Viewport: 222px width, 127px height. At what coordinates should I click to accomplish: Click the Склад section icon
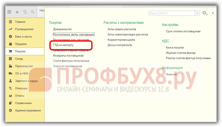point(11,59)
